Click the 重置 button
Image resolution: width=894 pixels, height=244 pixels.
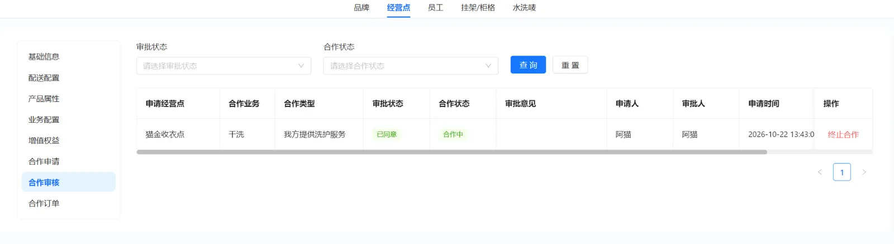pos(570,65)
